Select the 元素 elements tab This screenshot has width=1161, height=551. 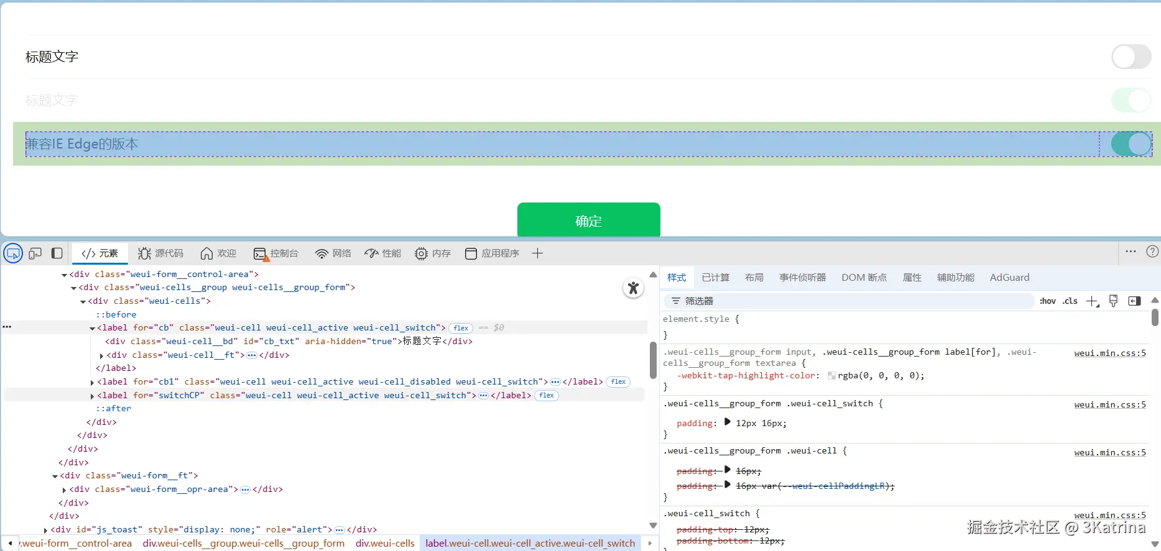click(x=99, y=253)
